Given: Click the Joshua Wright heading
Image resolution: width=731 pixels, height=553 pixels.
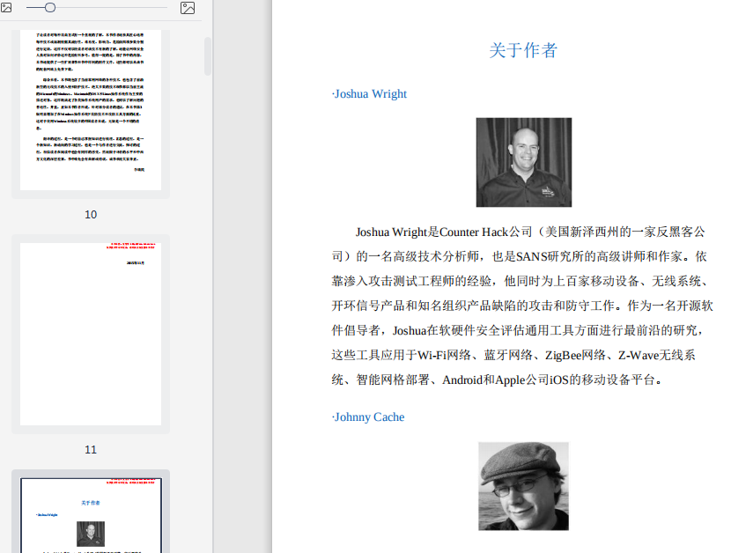Looking at the screenshot, I should [x=369, y=93].
